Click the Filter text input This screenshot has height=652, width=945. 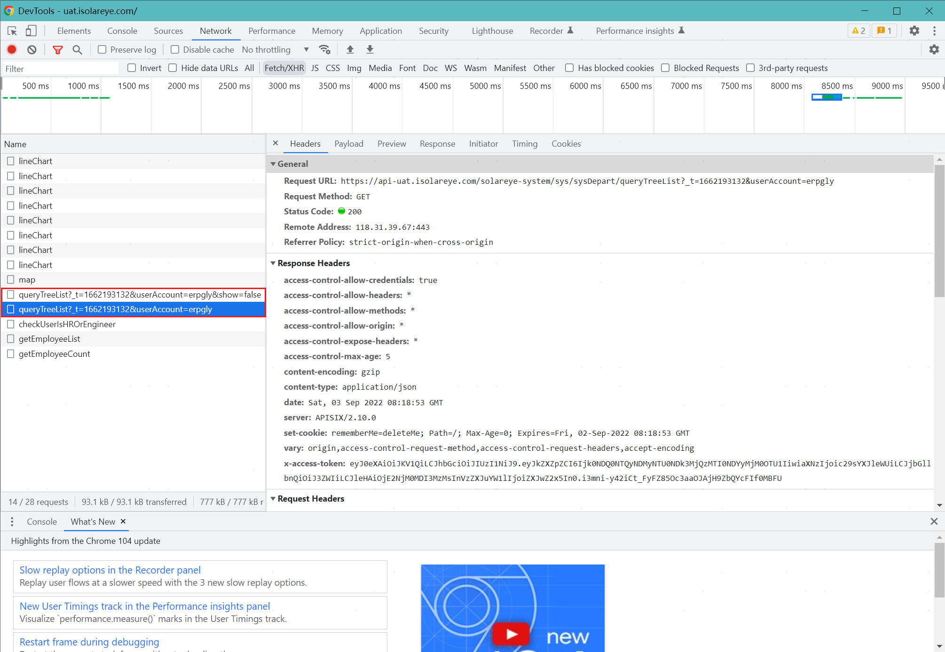pos(61,69)
